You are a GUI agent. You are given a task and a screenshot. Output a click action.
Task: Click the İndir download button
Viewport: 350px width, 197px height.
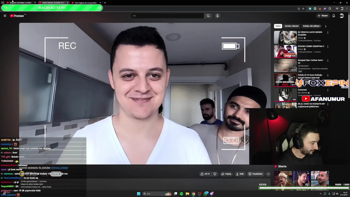[240, 174]
